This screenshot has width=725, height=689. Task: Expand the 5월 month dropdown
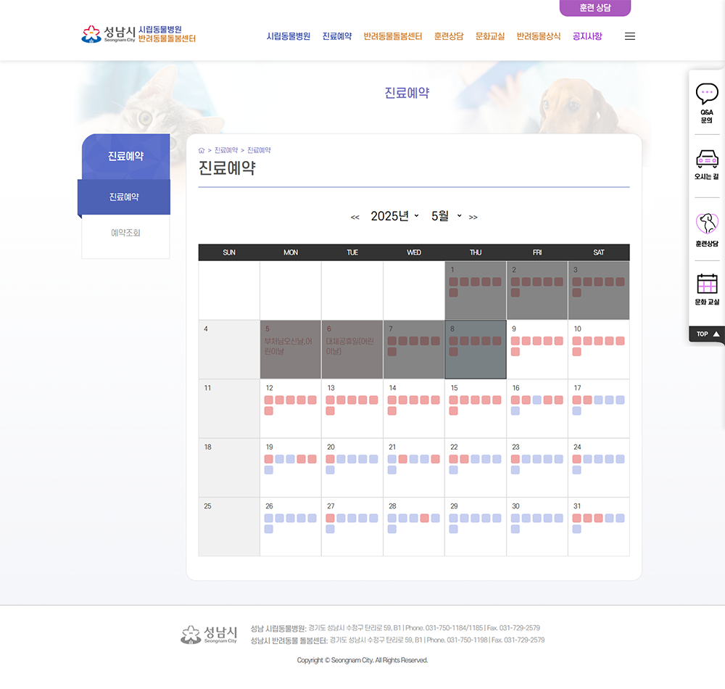(x=446, y=216)
